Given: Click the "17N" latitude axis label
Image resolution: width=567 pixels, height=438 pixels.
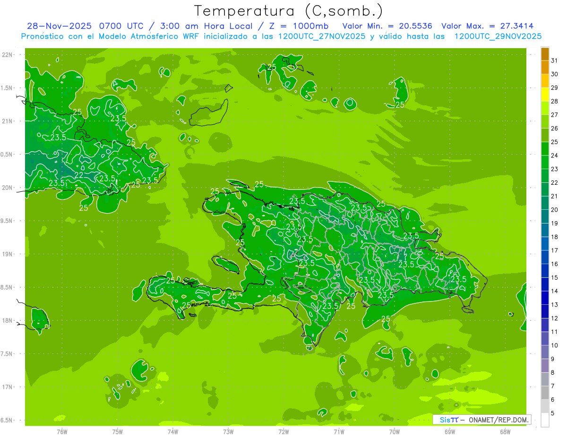Looking at the screenshot, I should pos(7,387).
